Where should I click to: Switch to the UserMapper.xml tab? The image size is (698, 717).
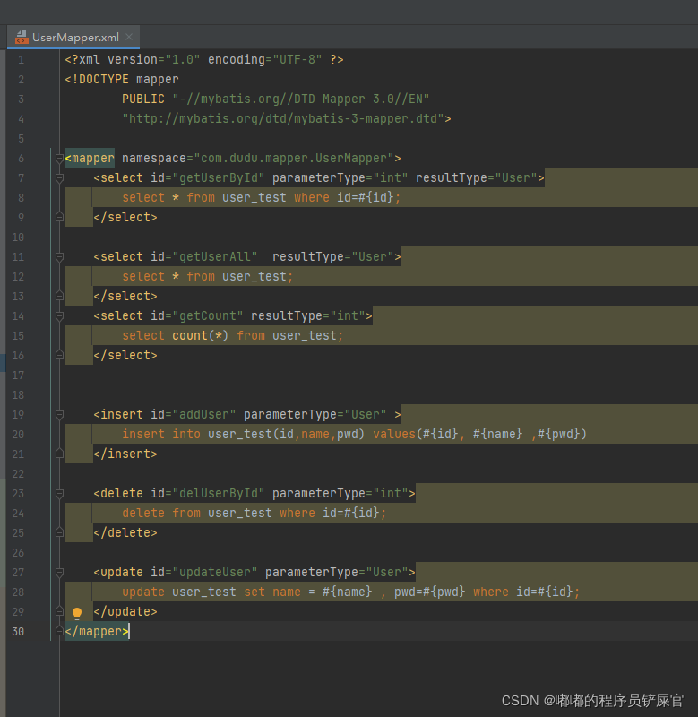[73, 37]
